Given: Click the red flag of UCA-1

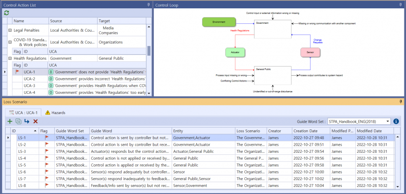Looking at the screenshot, I should (17, 72).
